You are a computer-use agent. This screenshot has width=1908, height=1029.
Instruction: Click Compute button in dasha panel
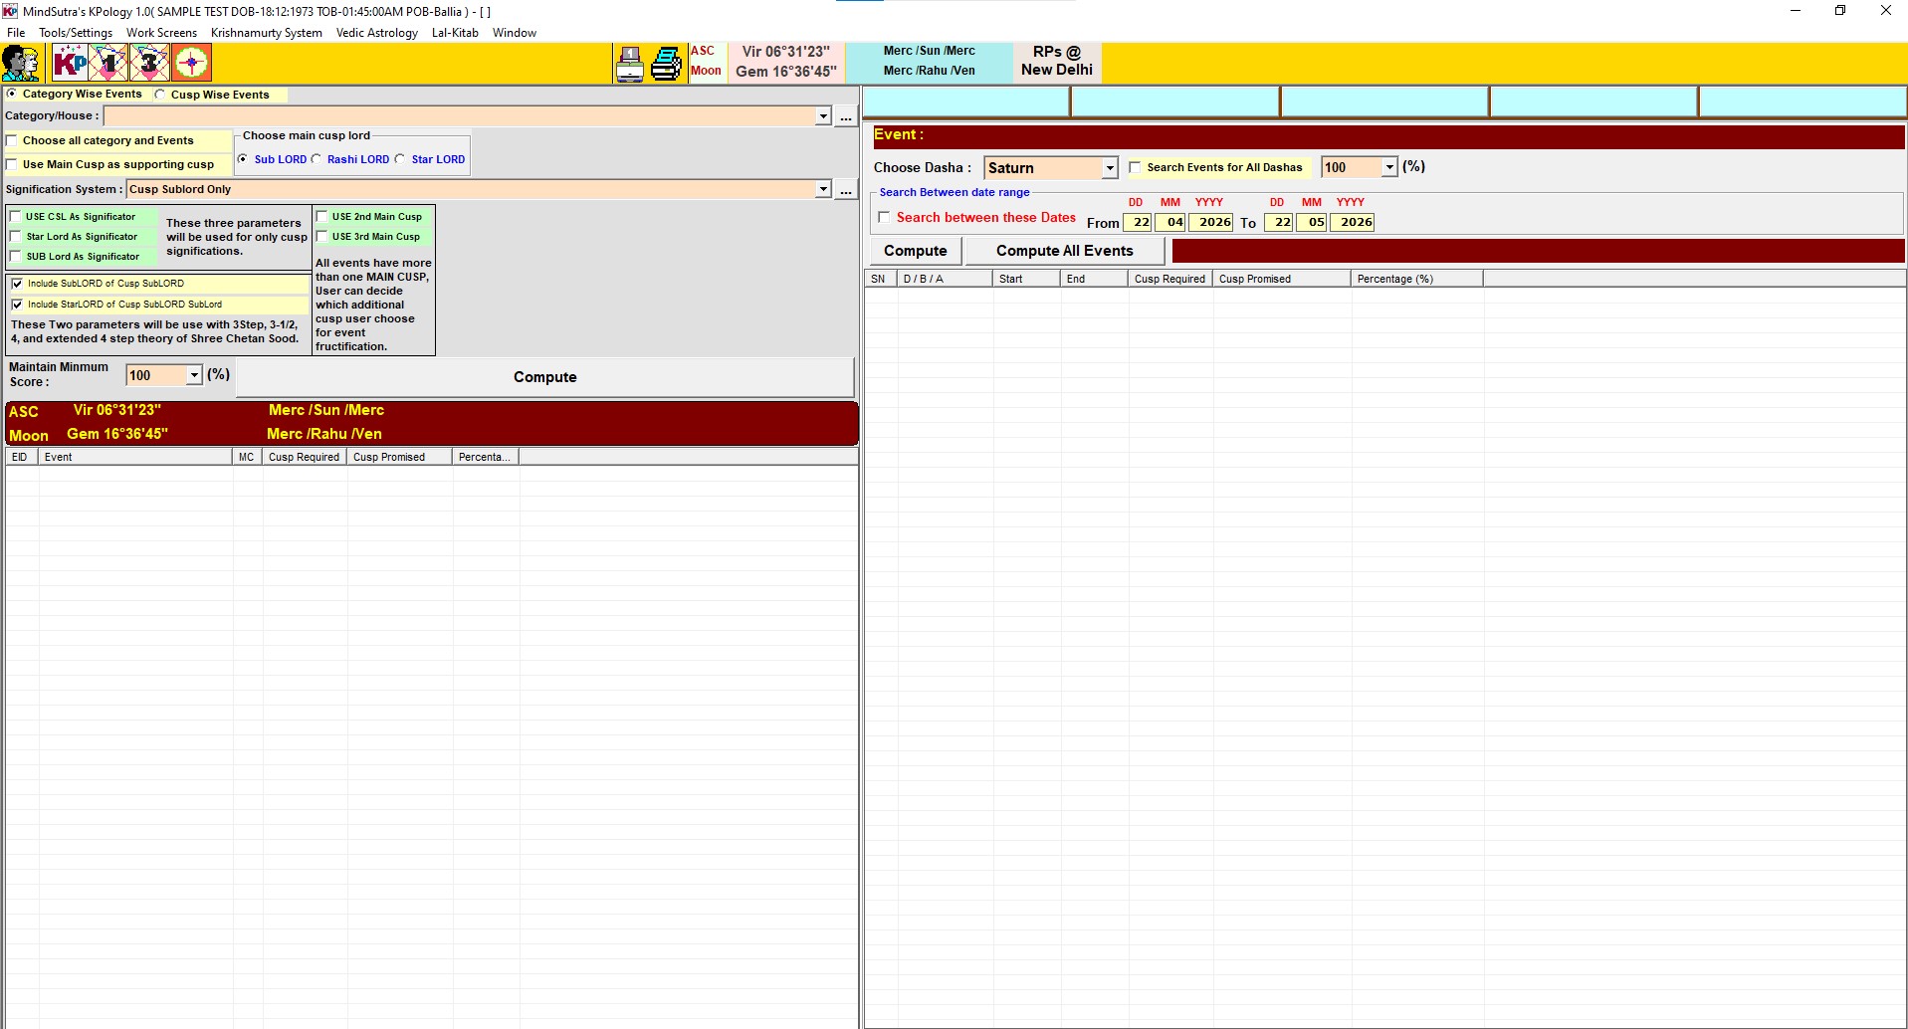(916, 251)
